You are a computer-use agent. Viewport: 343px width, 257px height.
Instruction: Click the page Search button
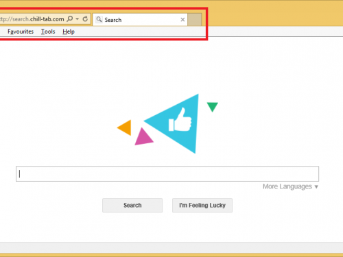[132, 206]
